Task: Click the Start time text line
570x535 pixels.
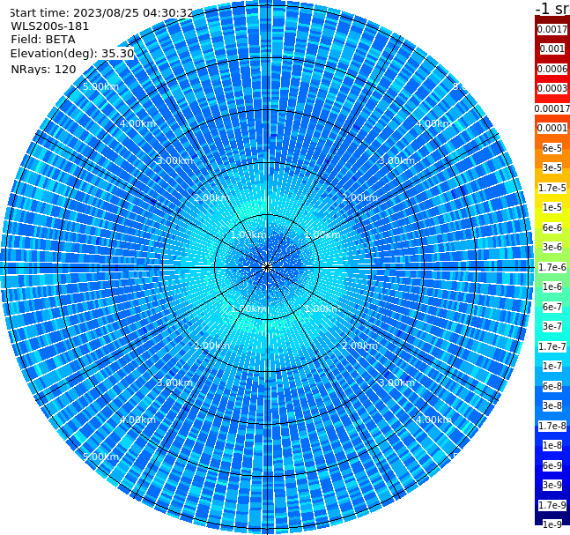Action: pos(102,13)
